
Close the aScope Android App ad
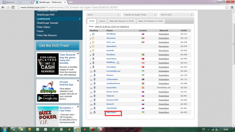pyautogui.click(x=78, y=81)
